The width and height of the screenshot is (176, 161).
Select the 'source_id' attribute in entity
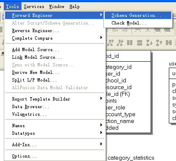pos(119,87)
